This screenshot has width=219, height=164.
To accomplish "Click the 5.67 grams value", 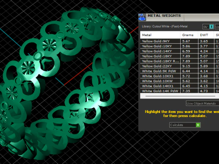I will coord(186,41).
